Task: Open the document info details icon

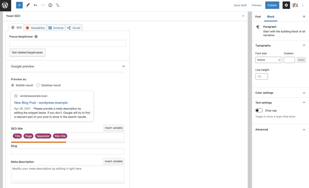Action: coord(50,5)
